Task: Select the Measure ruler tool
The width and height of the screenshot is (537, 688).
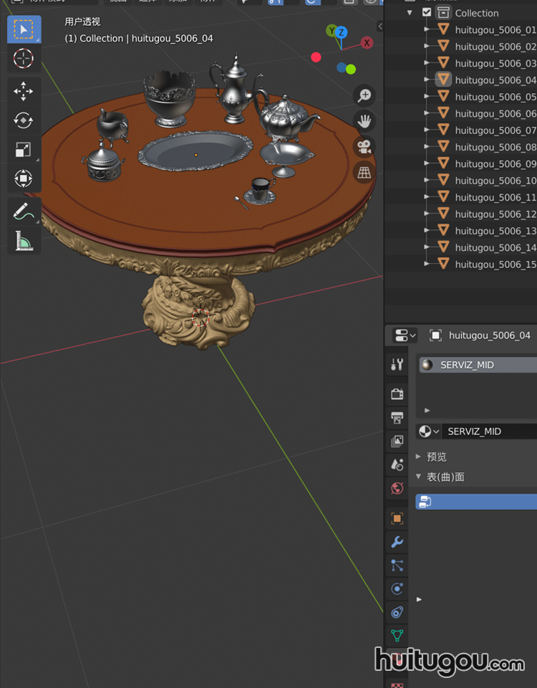Action: click(24, 241)
